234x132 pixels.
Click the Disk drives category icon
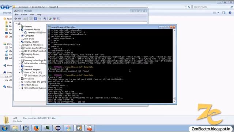point(22,39)
